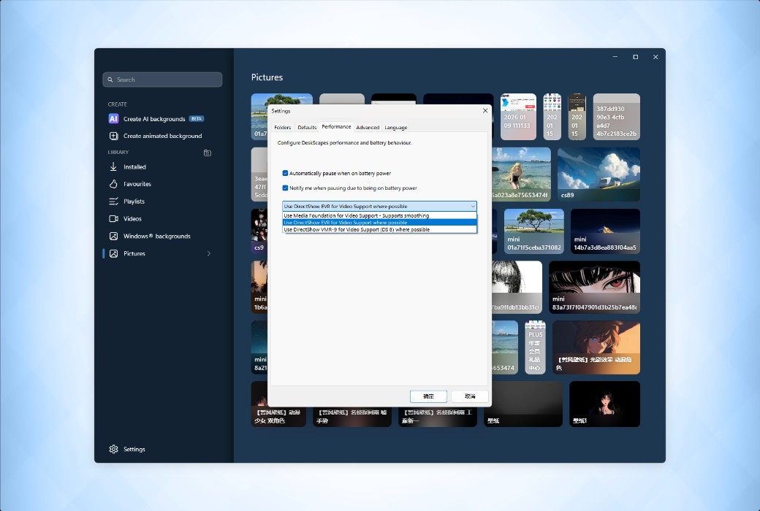This screenshot has height=511, width=760.
Task: Open the Videos section label
Action: tap(132, 219)
